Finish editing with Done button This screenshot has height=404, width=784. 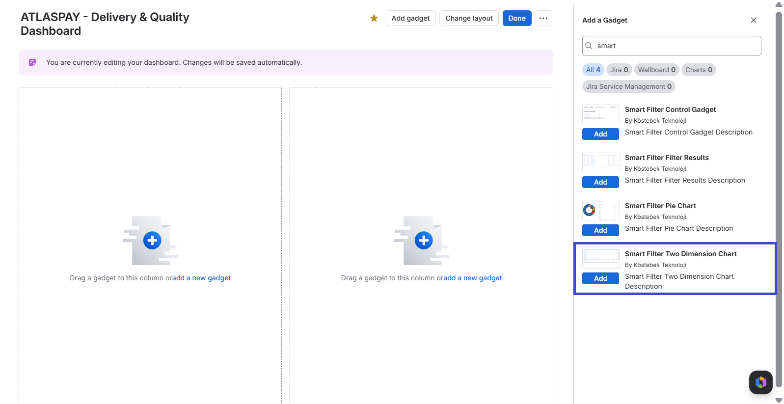point(517,18)
